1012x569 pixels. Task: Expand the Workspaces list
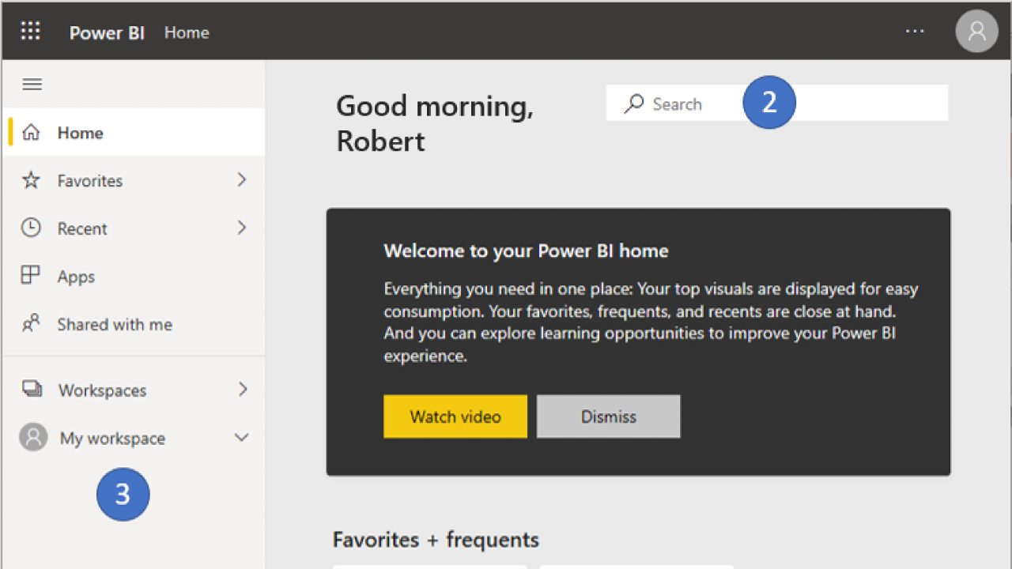click(241, 389)
